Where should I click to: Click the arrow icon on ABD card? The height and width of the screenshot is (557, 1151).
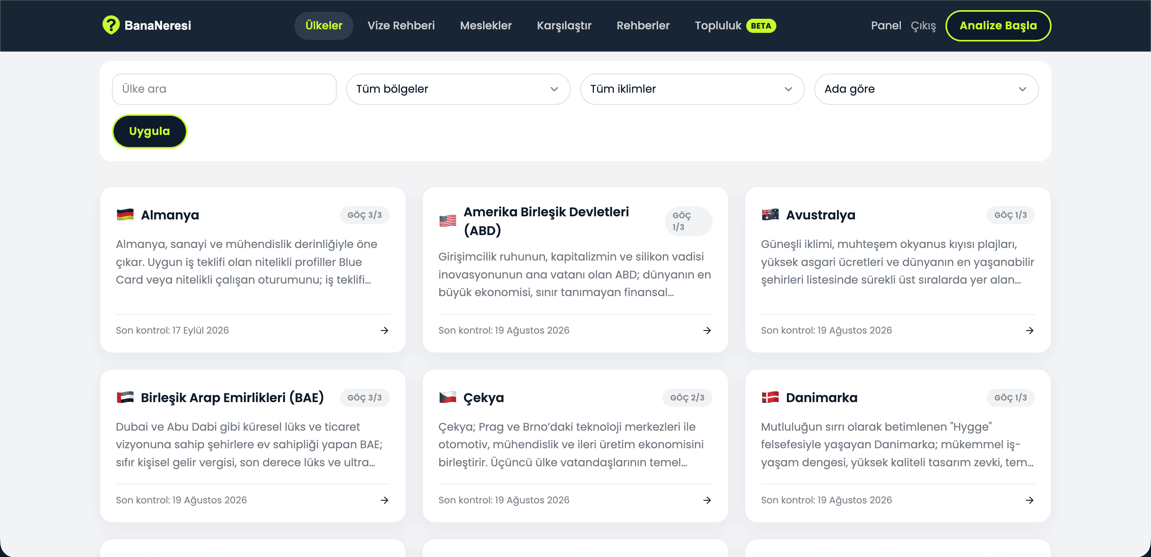click(707, 330)
